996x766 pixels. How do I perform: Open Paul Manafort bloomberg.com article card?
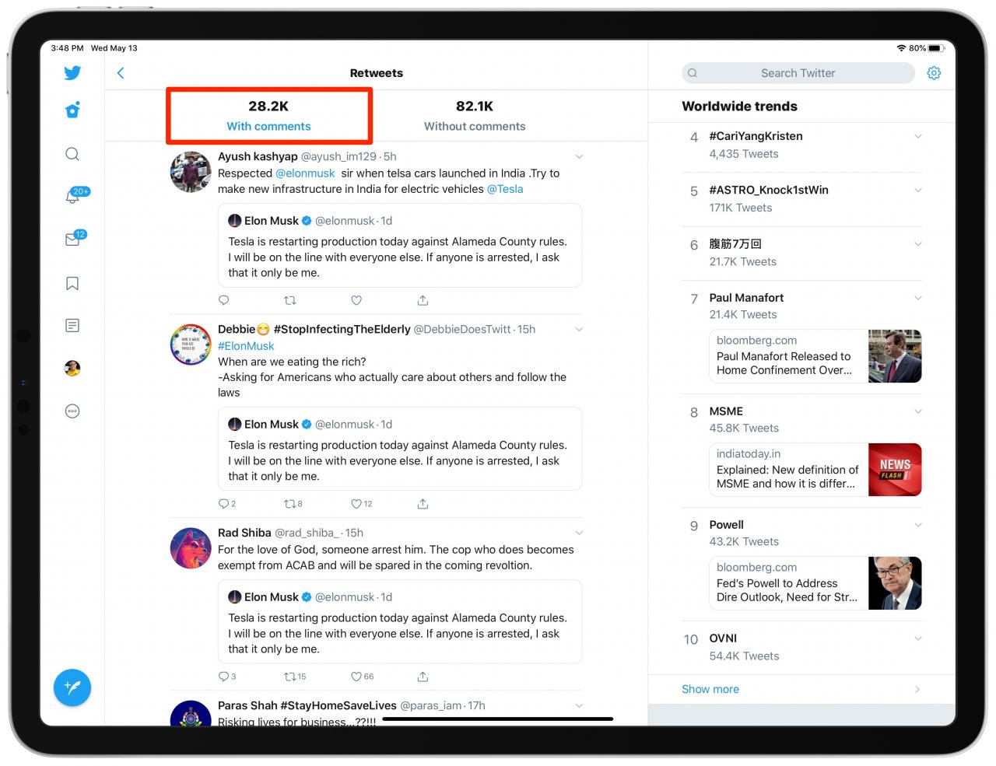(815, 356)
